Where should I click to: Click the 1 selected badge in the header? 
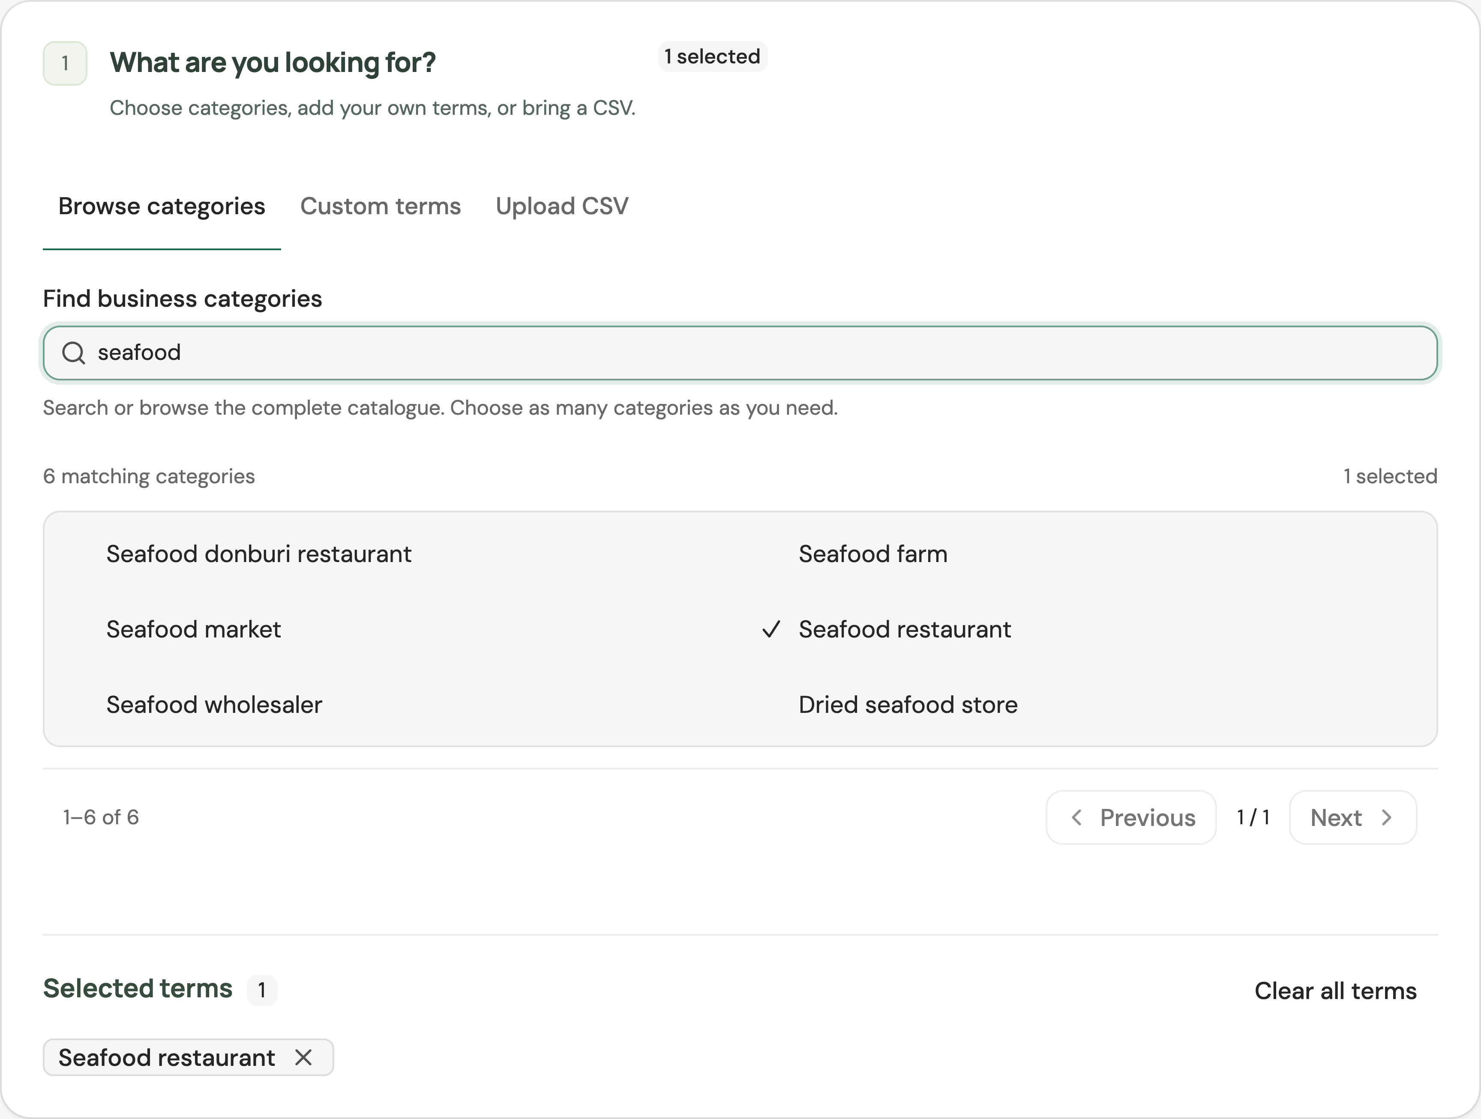pyautogui.click(x=712, y=56)
